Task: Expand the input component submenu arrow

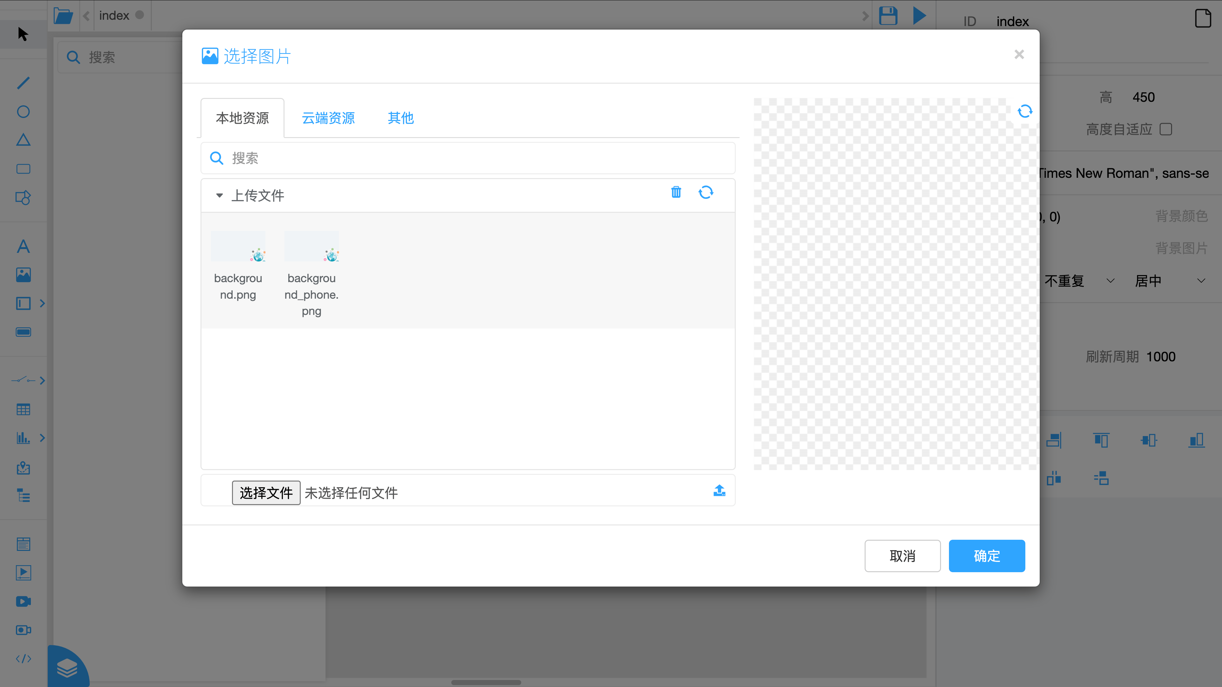Action: coord(42,303)
